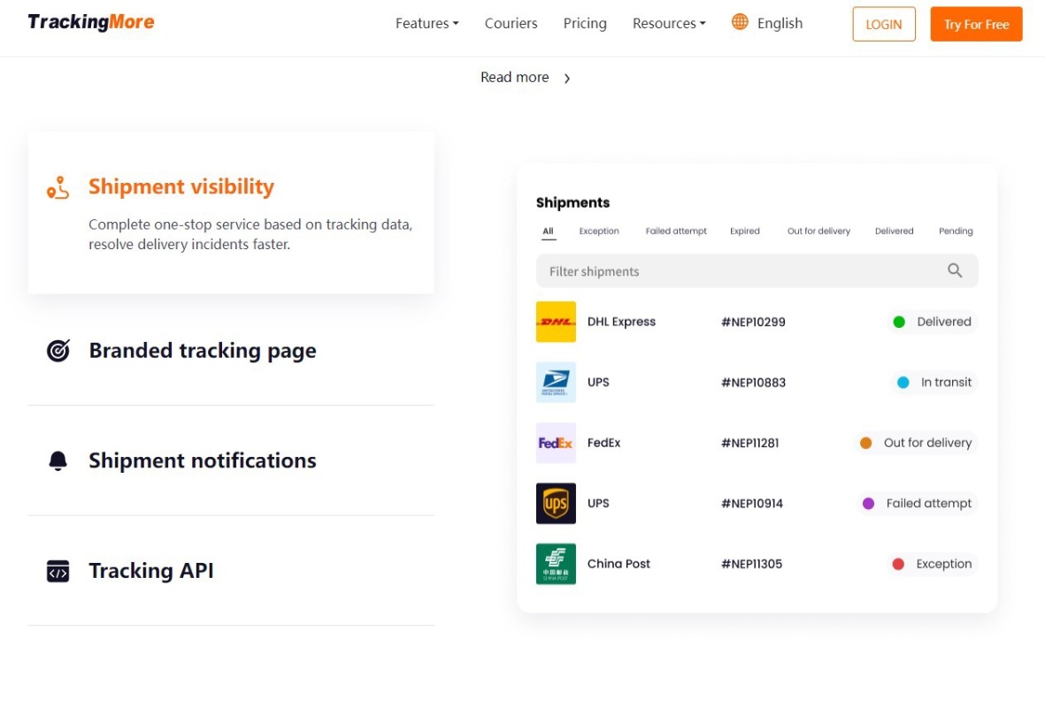The width and height of the screenshot is (1045, 707).
Task: Click the Tracking API code icon
Action: (58, 571)
